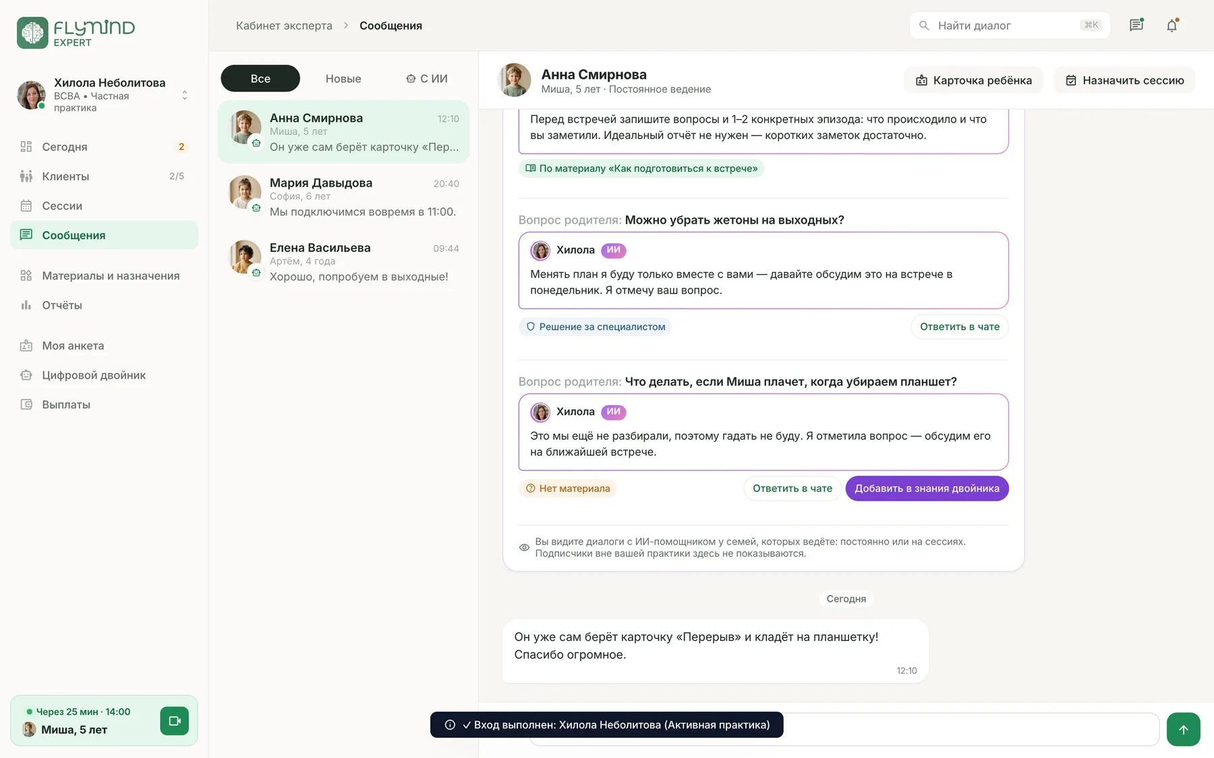Open Сообщения section
1214x758 pixels.
click(104, 235)
